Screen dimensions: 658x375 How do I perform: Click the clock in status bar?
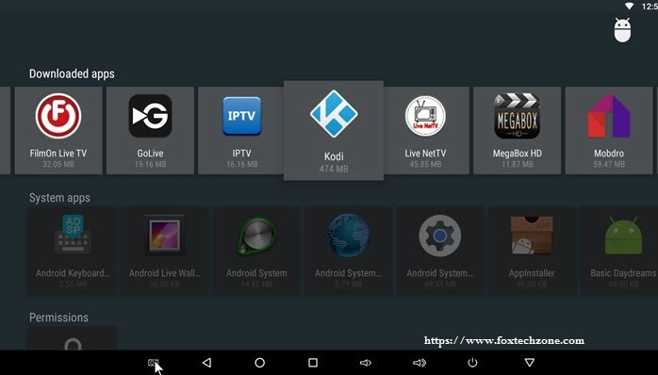coord(650,7)
